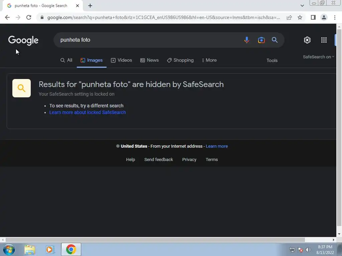Select the Images tab
The image size is (342, 256).
click(x=92, y=60)
